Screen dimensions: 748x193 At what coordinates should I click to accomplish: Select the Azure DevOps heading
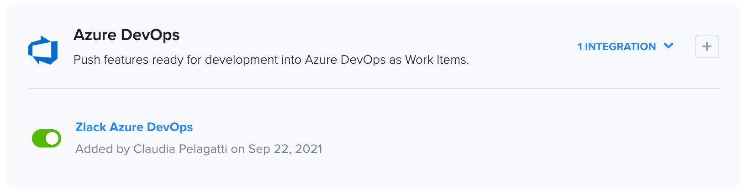point(126,35)
